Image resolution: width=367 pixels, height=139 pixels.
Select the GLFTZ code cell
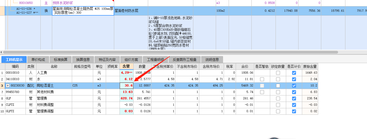(15, 111)
